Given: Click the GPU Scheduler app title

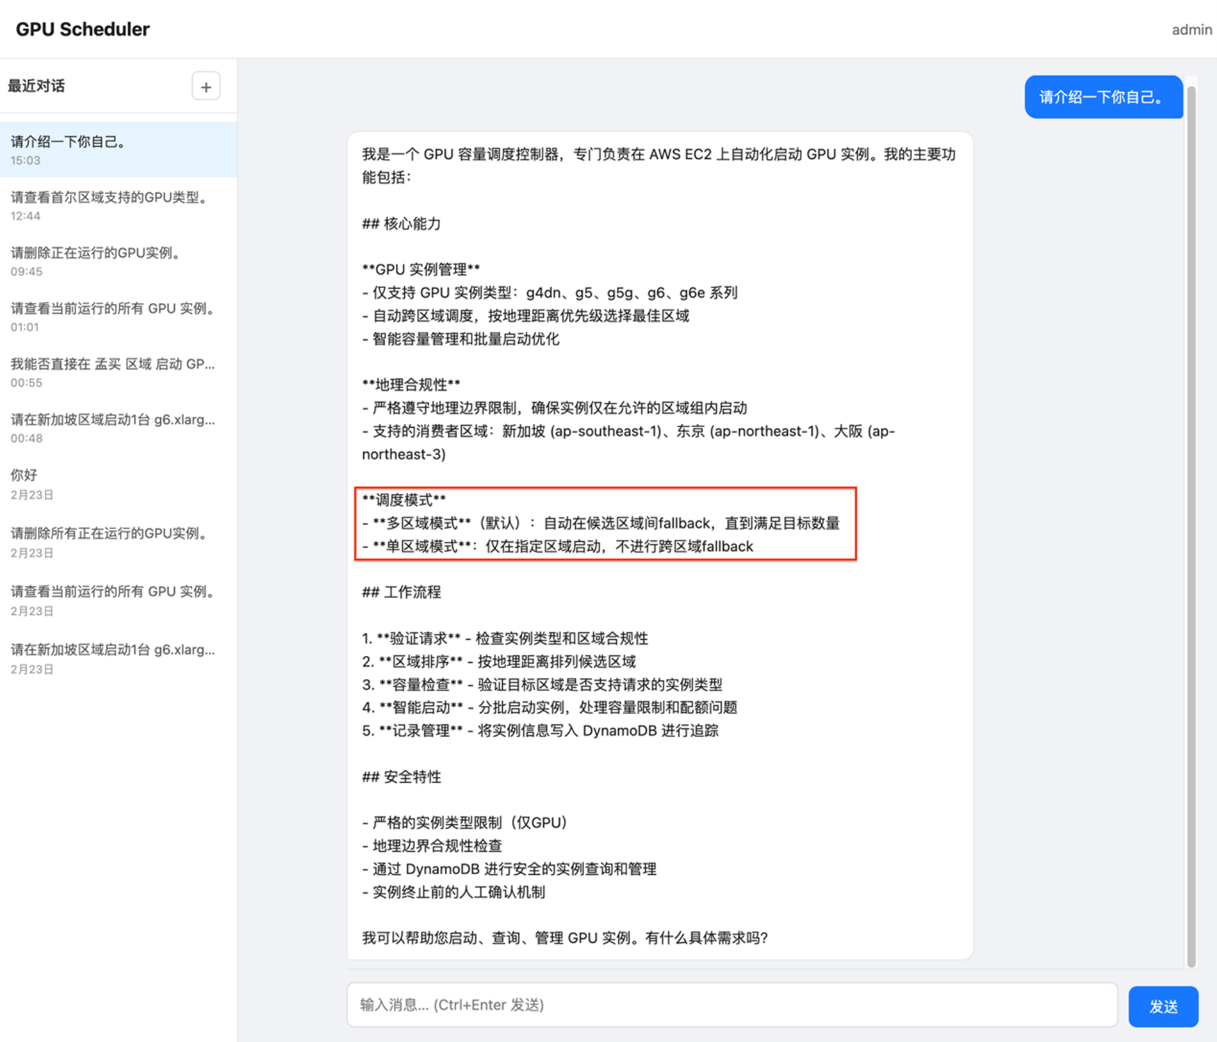Looking at the screenshot, I should tap(83, 29).
